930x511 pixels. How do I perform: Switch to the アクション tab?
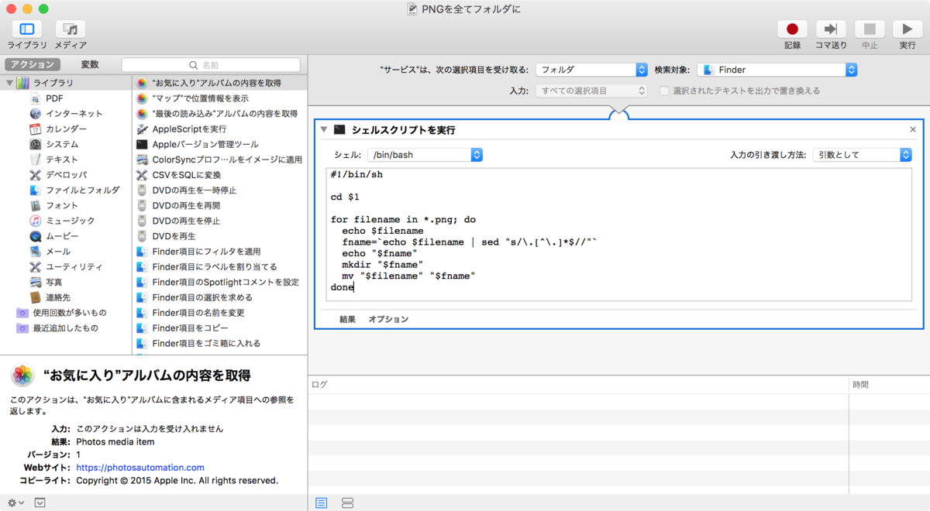click(x=33, y=65)
